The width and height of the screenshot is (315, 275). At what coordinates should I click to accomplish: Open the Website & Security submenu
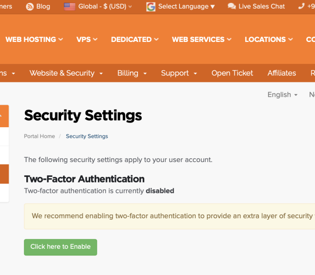[66, 73]
